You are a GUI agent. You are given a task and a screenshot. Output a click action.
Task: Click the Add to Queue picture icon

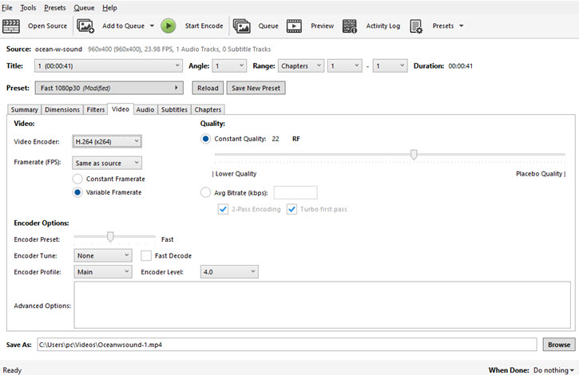(85, 26)
